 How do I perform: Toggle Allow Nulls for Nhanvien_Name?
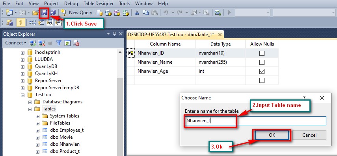(x=262, y=62)
